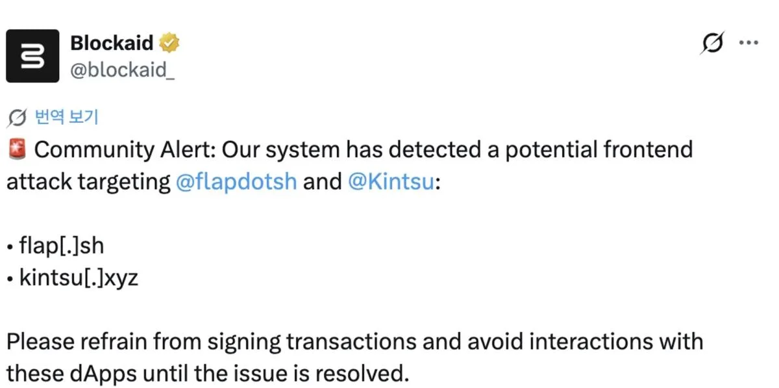
Task: Open Grok explain icon at top right
Action: 712,44
